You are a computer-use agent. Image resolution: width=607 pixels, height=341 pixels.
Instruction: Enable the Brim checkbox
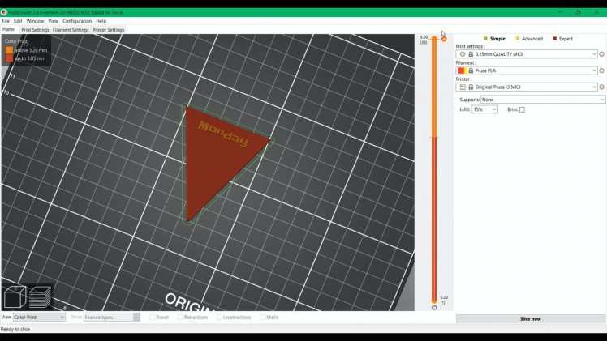522,109
